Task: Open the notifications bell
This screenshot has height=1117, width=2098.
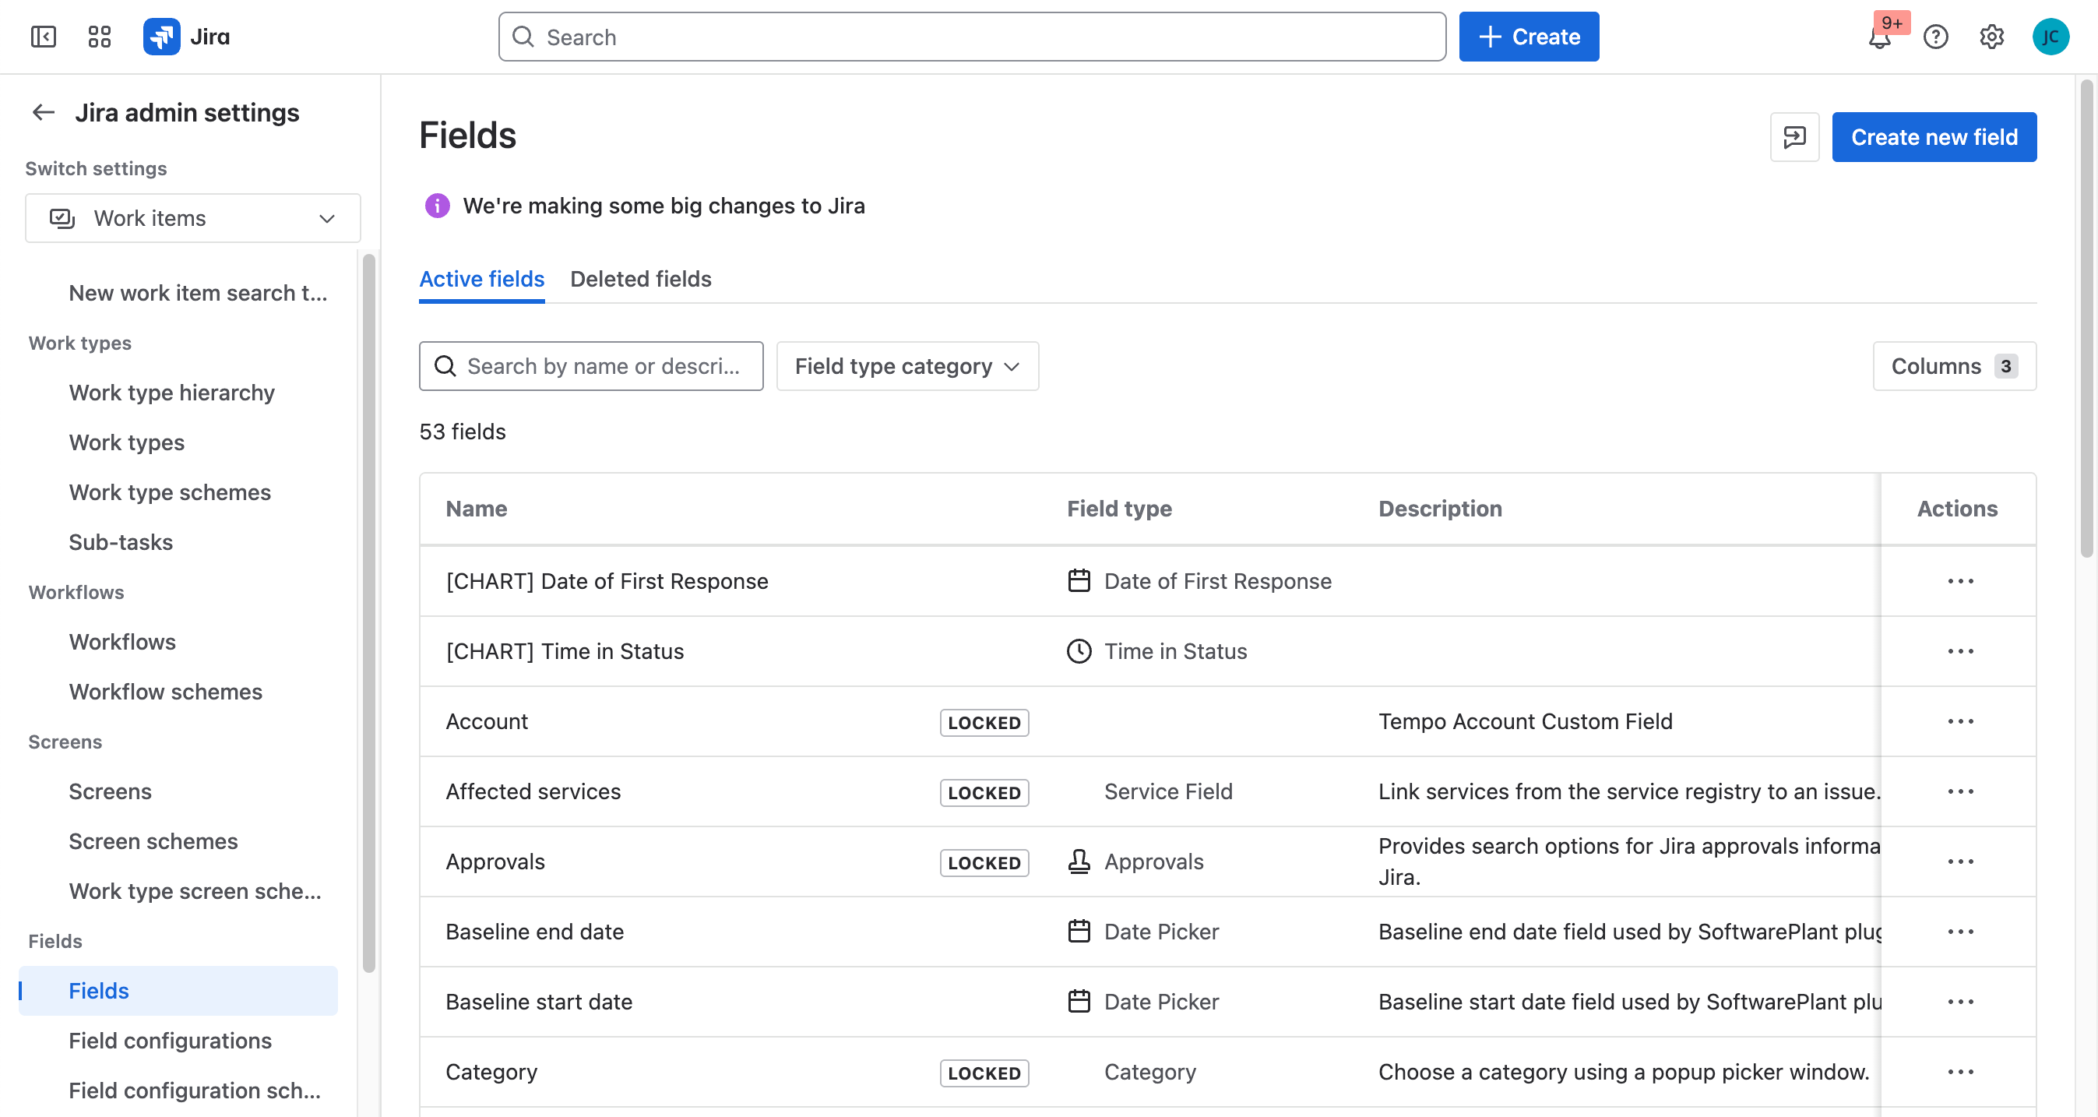Action: (1880, 37)
